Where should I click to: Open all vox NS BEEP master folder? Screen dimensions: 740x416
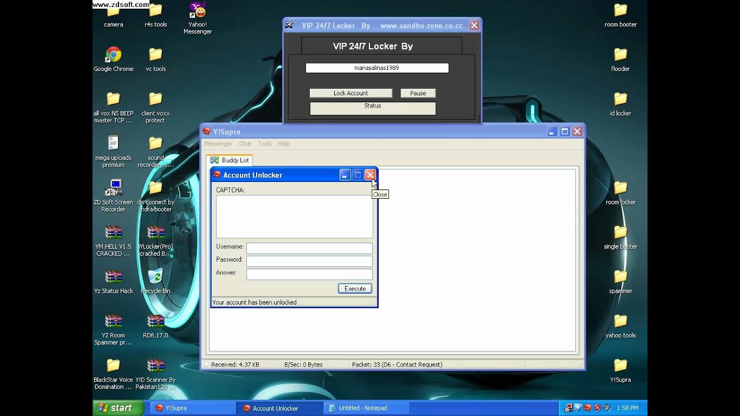coord(113,107)
